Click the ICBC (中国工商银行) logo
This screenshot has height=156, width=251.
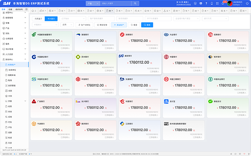tap(166, 79)
